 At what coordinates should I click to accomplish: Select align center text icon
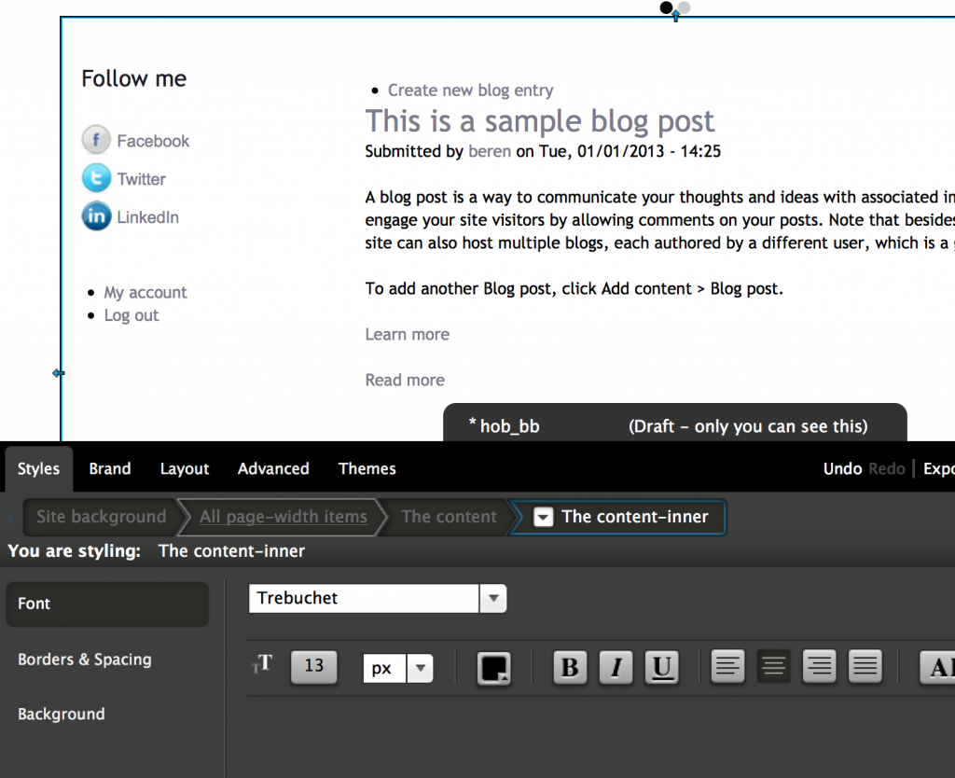[773, 667]
